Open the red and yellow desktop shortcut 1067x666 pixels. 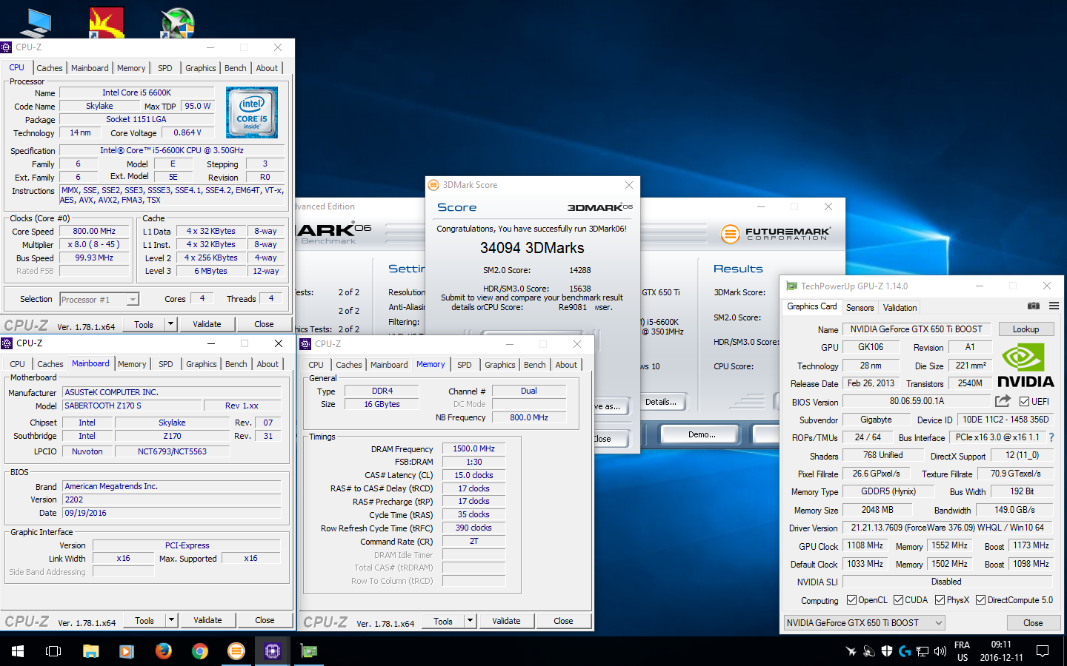click(106, 22)
